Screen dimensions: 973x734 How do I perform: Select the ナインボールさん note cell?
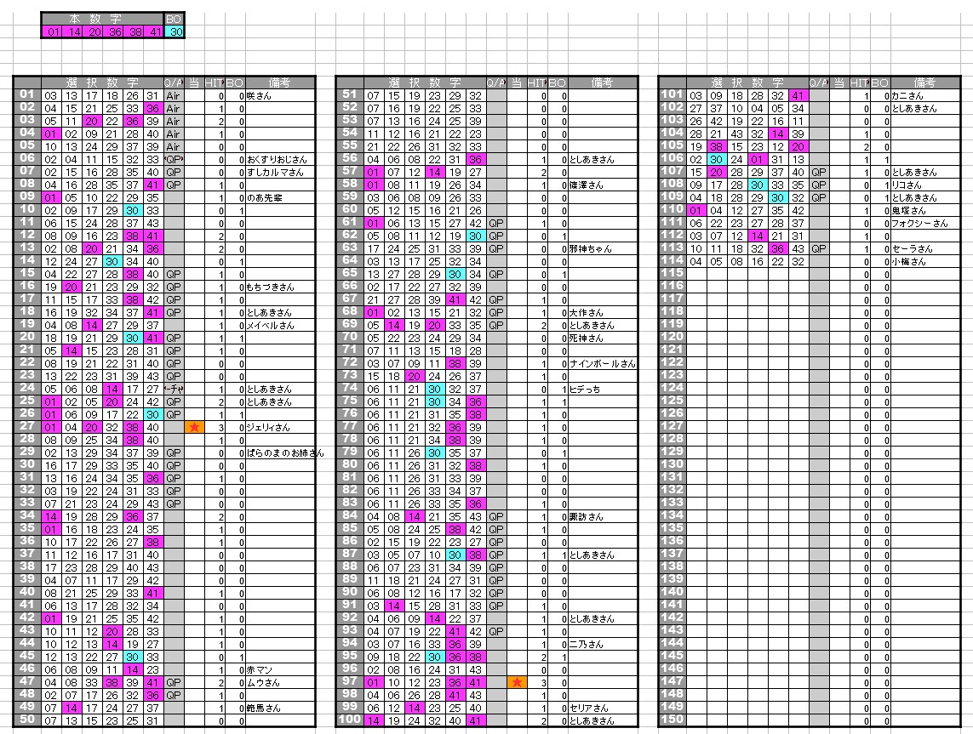[603, 363]
